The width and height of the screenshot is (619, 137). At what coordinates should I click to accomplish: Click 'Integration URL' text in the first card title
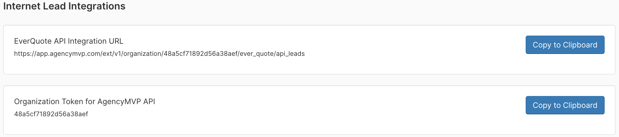tap(96, 41)
